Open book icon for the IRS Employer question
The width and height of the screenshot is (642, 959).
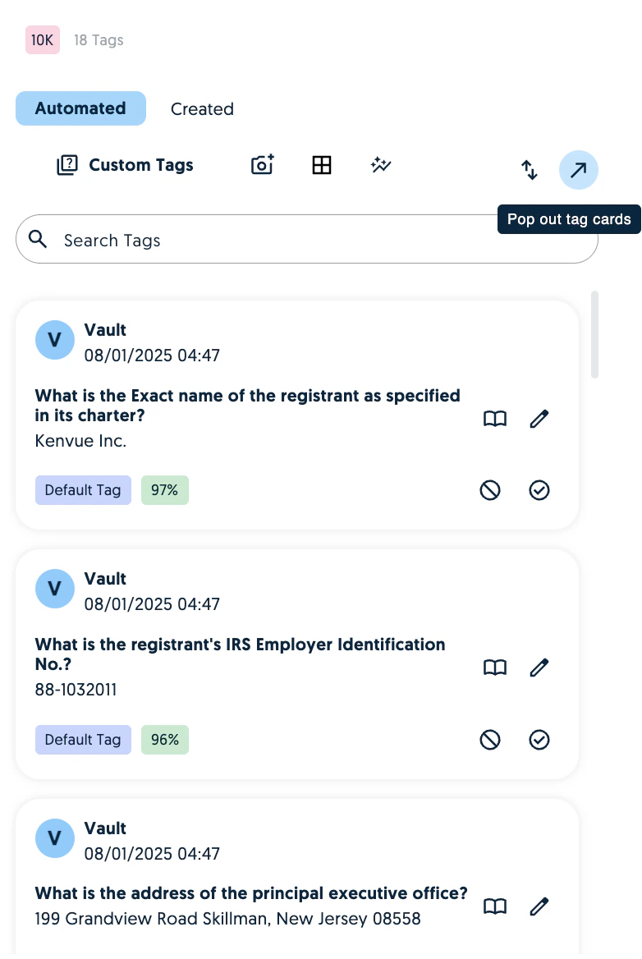[x=495, y=668]
